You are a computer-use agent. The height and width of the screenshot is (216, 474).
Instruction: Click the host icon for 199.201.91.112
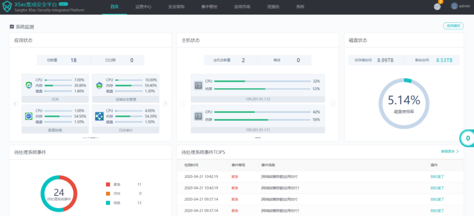tap(198, 85)
